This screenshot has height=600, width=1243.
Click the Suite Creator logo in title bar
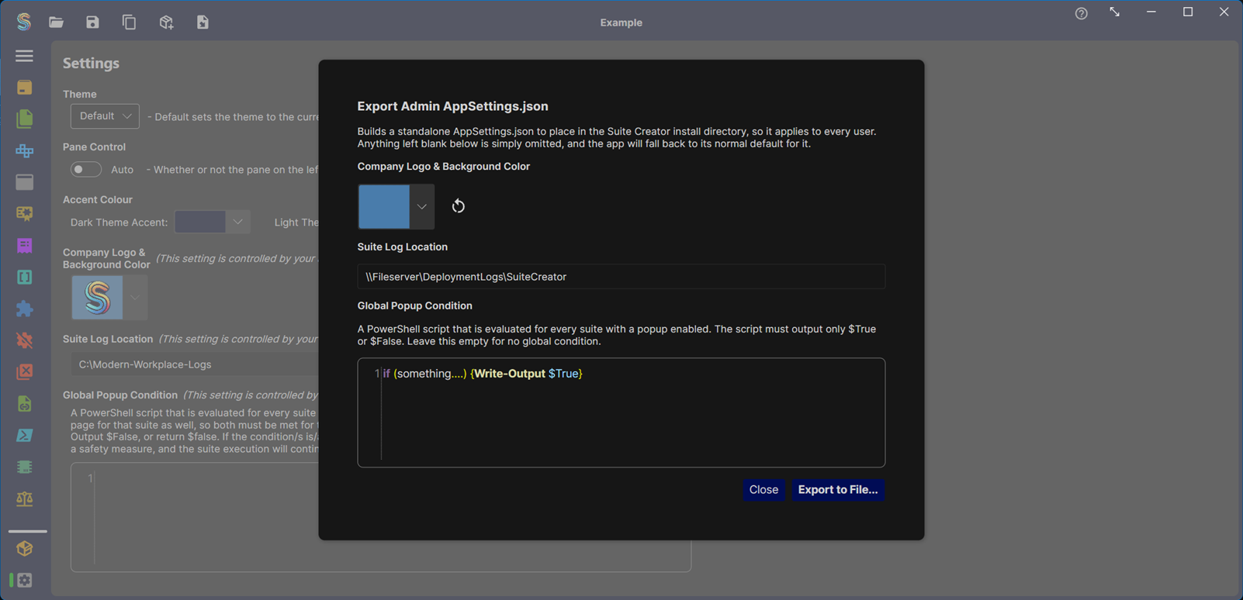coord(24,22)
